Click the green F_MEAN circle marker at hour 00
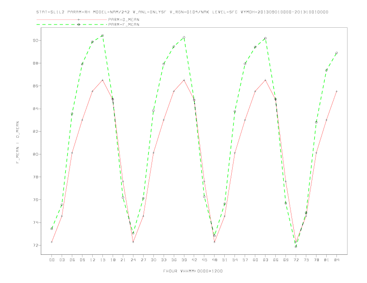 [x=52, y=228]
